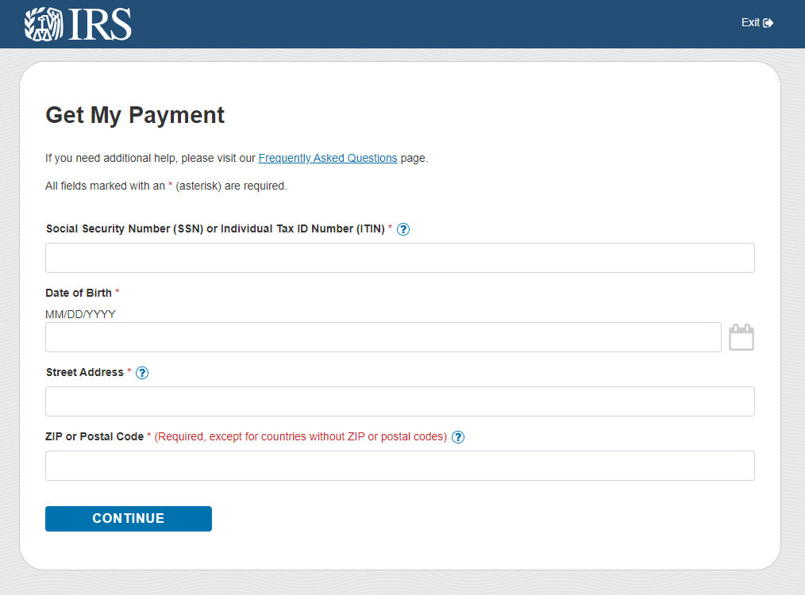Viewport: 805px width, 595px height.
Task: Click the 'Get My Payment' heading
Action: [135, 115]
